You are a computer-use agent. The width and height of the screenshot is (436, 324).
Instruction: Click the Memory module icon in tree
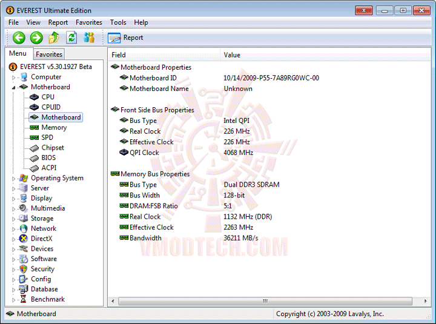coord(34,127)
